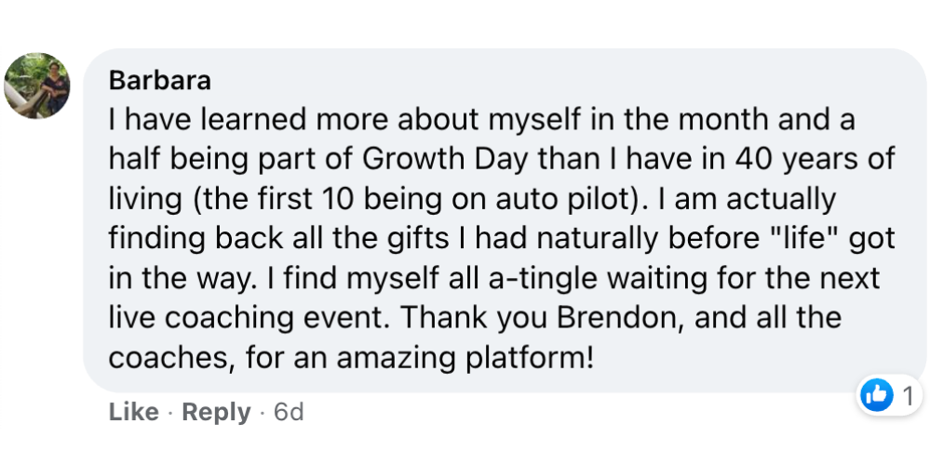Click the blue thumbs-up reaction icon
The height and width of the screenshot is (464, 930).
pos(877,396)
